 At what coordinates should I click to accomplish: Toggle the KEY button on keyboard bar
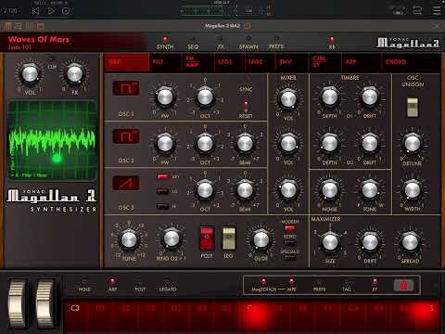pyautogui.click(x=375, y=286)
